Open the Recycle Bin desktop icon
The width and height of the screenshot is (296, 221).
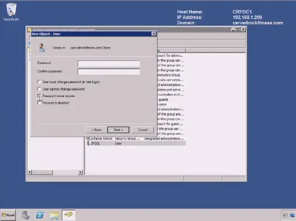click(x=11, y=12)
